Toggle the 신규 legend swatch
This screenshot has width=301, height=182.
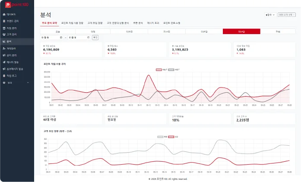(x=171, y=137)
